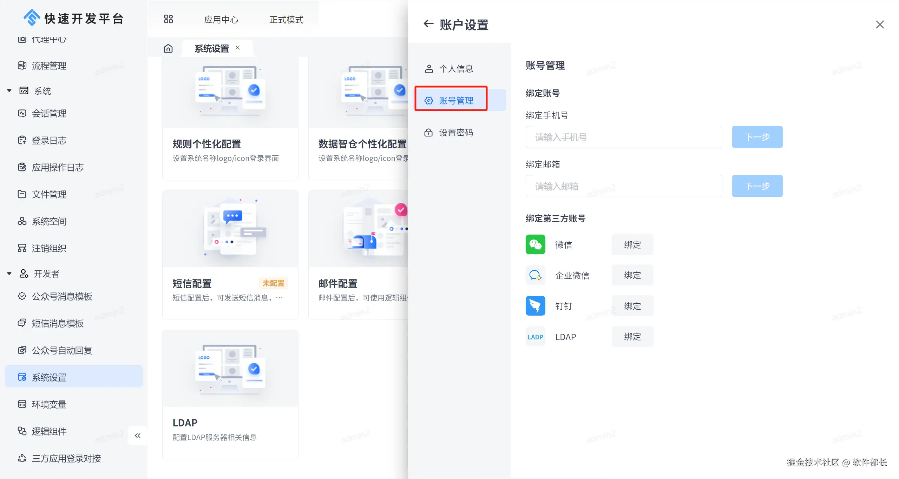Switch to 应用中心 menu
Screen dimensions: 899x479
221,20
